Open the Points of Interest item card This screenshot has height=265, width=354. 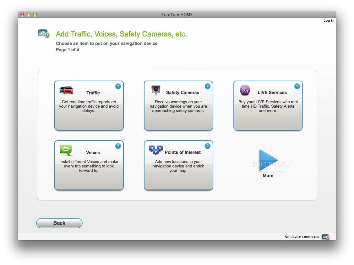pyautogui.click(x=179, y=165)
